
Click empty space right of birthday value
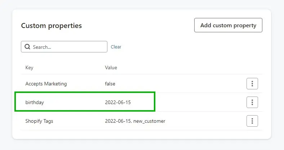pos(199,102)
